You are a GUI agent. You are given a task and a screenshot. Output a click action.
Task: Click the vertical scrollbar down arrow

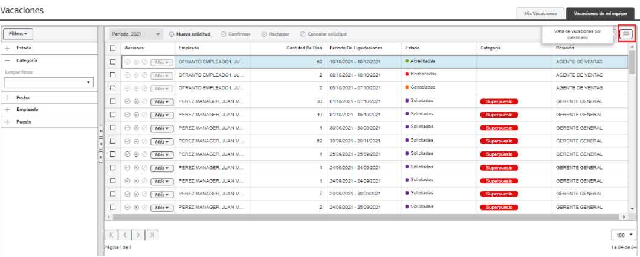(x=632, y=208)
